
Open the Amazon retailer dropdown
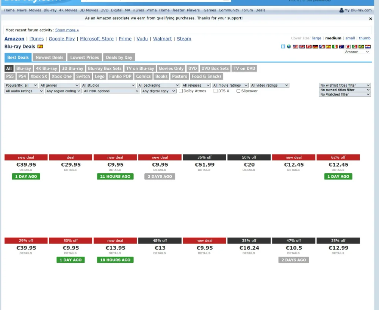(357, 51)
